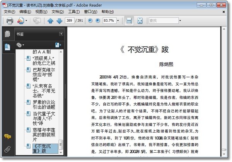Open the 视图(V) menu

pyautogui.click(x=41, y=12)
